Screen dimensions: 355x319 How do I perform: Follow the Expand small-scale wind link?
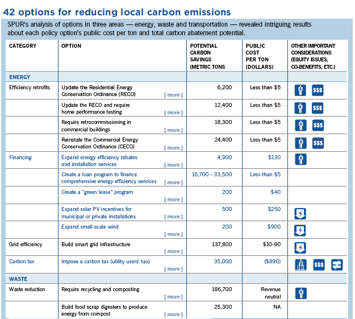[90, 227]
